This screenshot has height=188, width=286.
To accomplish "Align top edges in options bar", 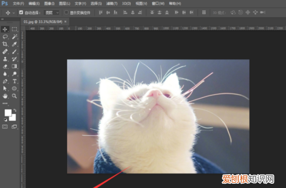I will point(101,12).
